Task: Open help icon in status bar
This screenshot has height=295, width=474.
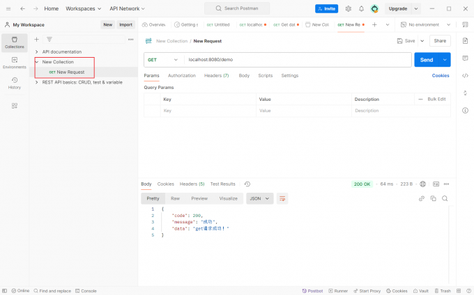Action: 468,291
